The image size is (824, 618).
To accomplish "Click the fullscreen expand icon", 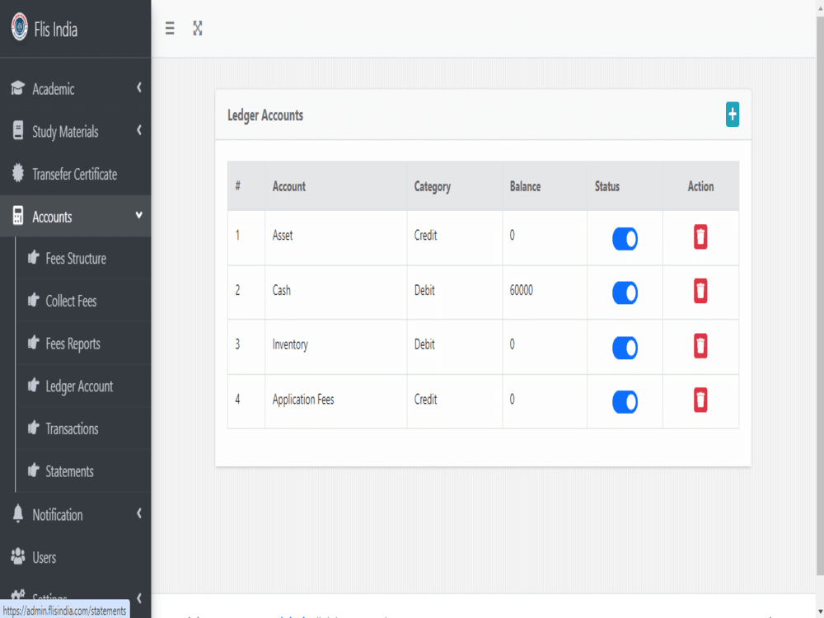I will click(x=198, y=28).
